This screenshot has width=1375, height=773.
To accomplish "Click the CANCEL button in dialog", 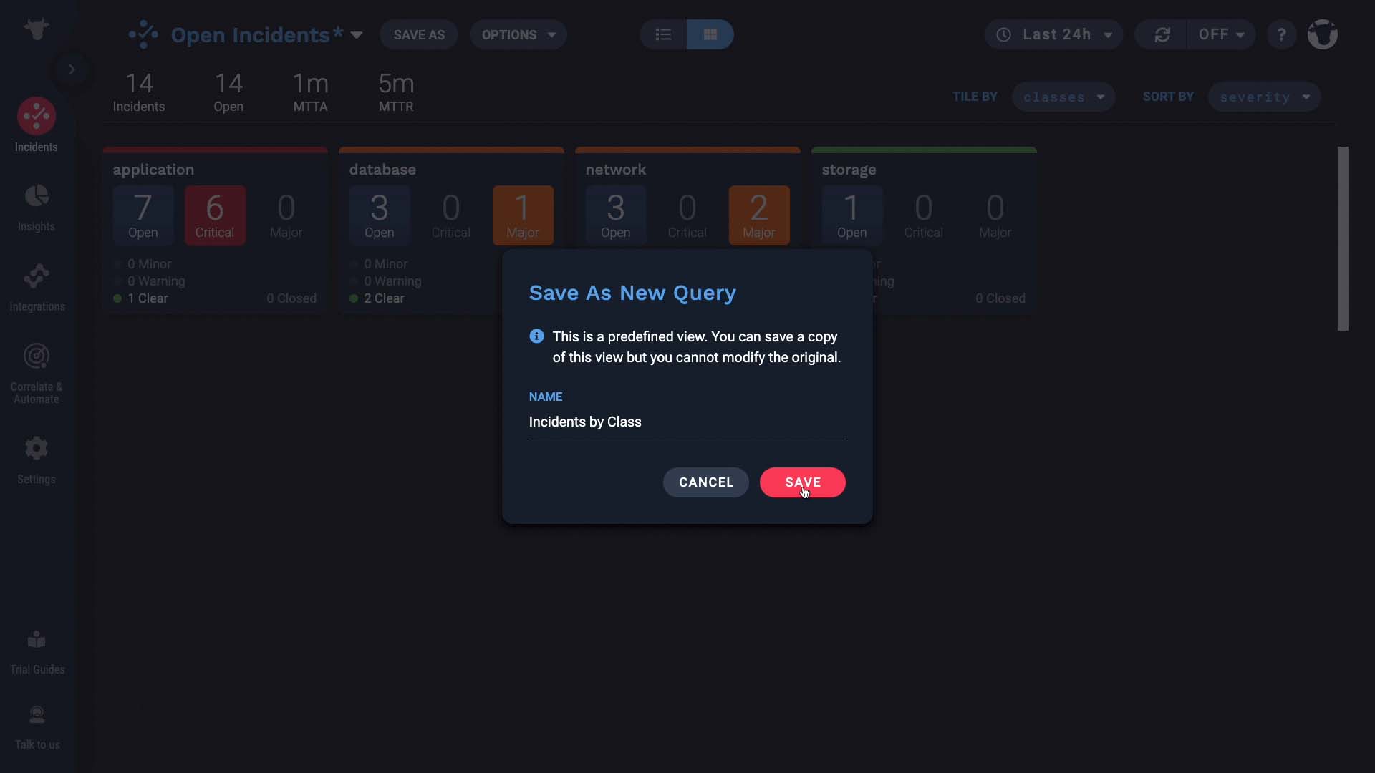I will (705, 482).
